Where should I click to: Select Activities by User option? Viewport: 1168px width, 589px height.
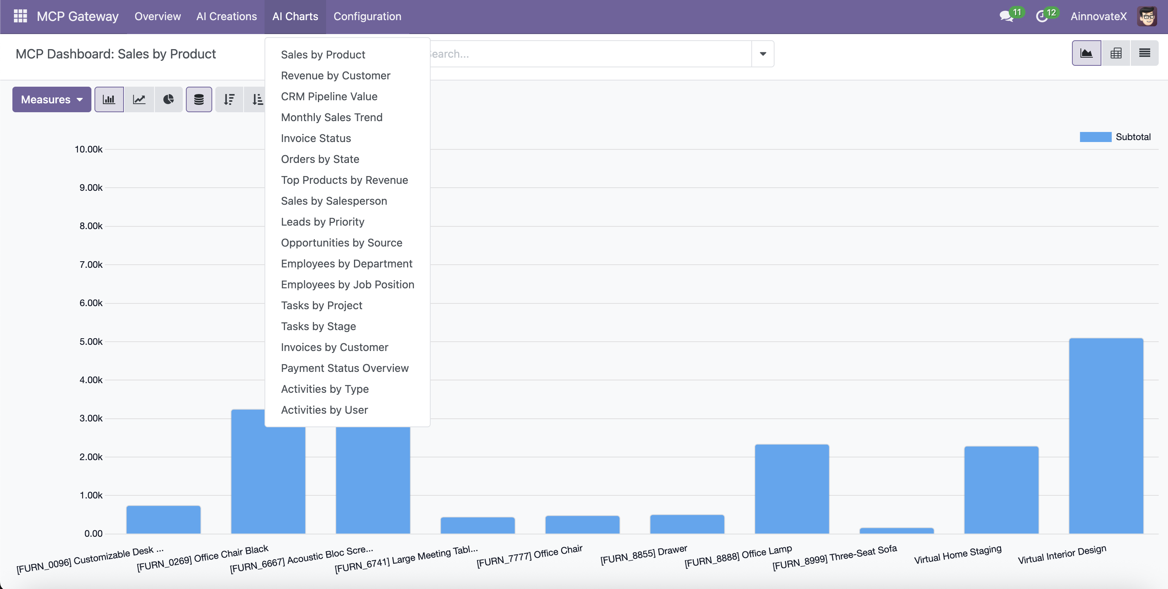pos(324,409)
